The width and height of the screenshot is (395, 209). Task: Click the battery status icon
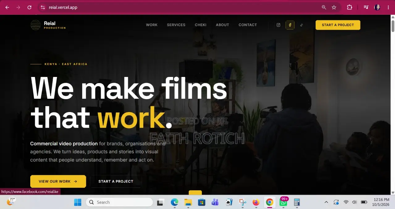pos(364,202)
